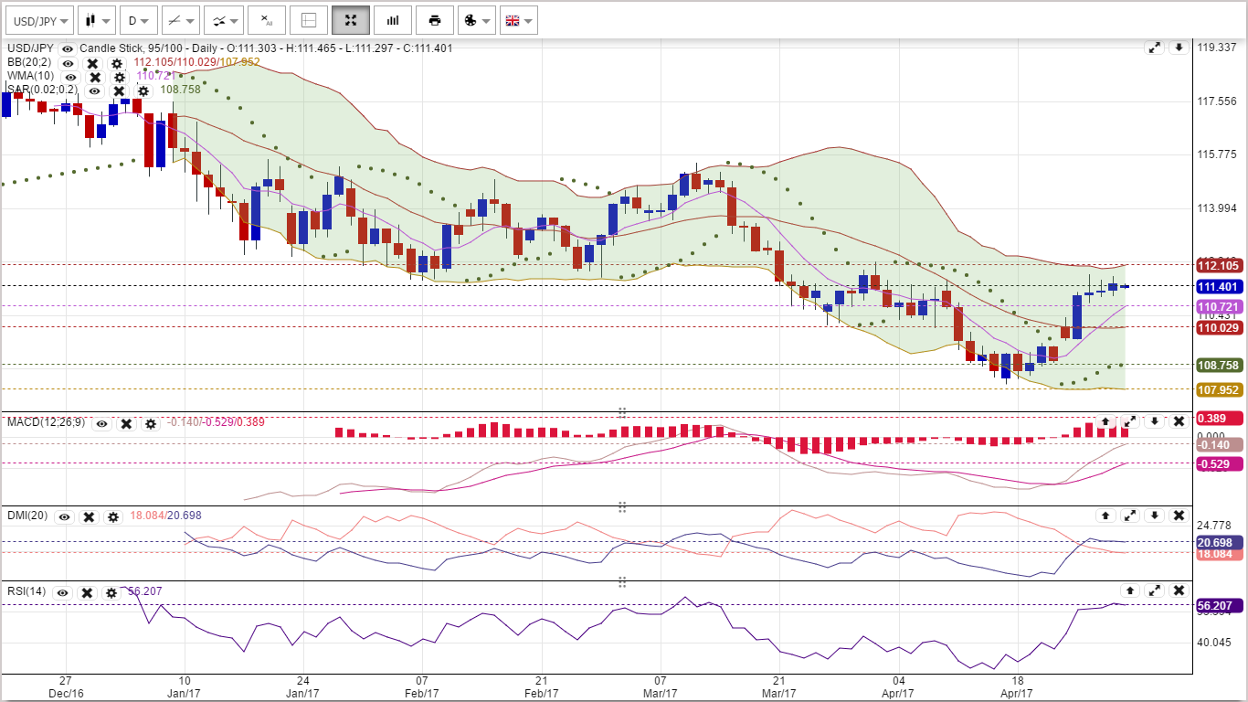The image size is (1248, 702).
Task: Toggle visibility of WMA(10) indicator
Action: pyautogui.click(x=70, y=77)
